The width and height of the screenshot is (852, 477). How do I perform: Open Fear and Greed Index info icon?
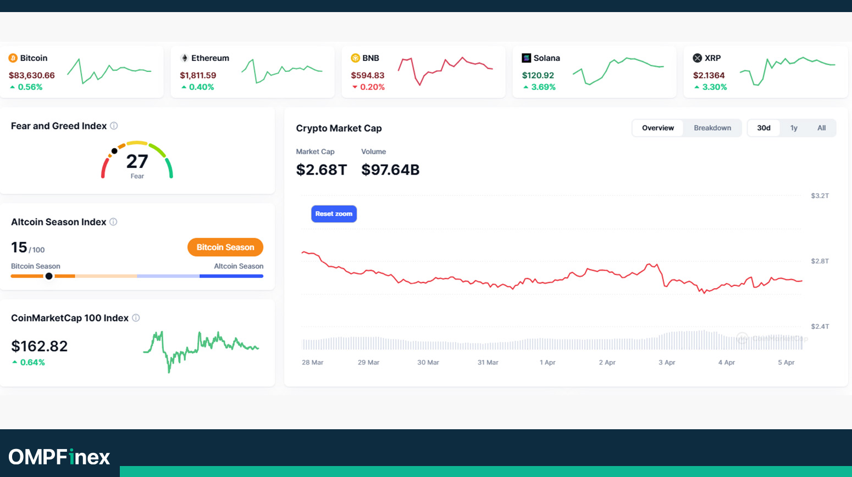(114, 126)
